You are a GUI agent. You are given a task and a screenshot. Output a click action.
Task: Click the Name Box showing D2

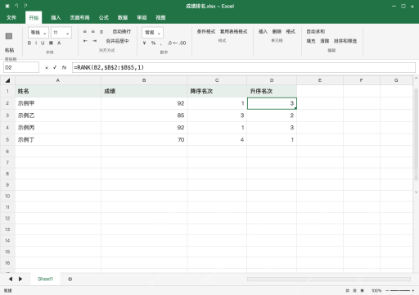pos(21,67)
